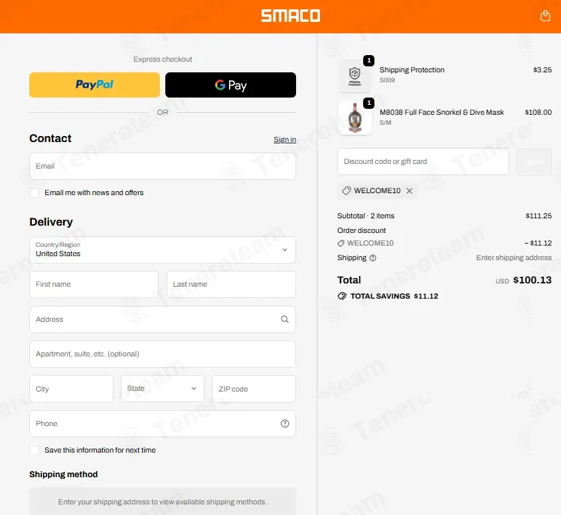Focus the Email input field
The image size is (561, 515).
(x=163, y=167)
